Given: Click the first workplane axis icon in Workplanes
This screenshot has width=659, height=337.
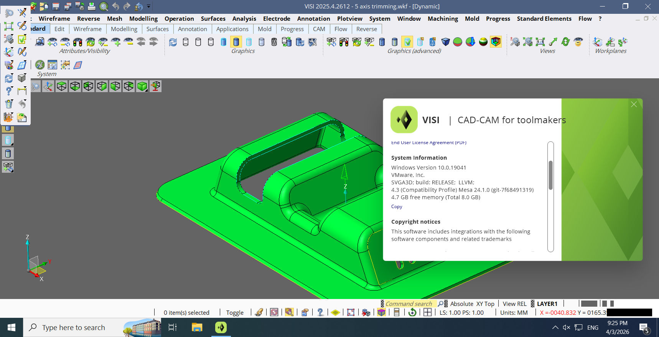Looking at the screenshot, I should [x=598, y=42].
